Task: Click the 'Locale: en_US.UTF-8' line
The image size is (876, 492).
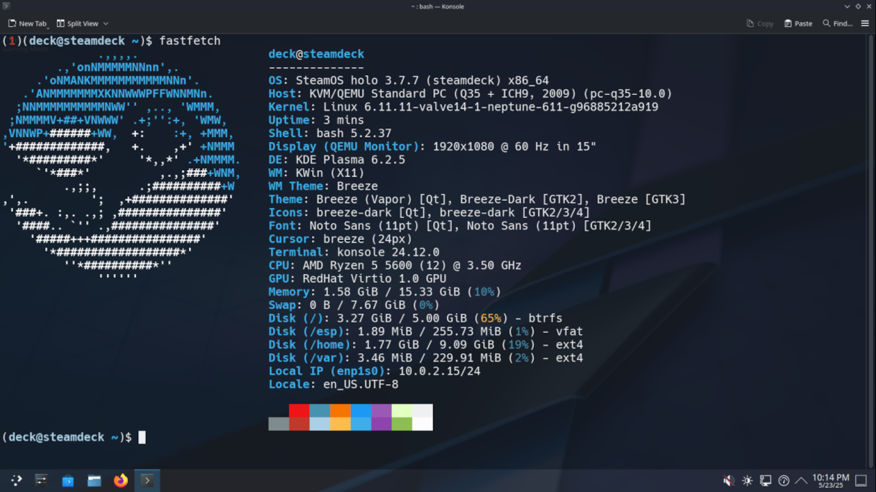Action: pos(333,384)
